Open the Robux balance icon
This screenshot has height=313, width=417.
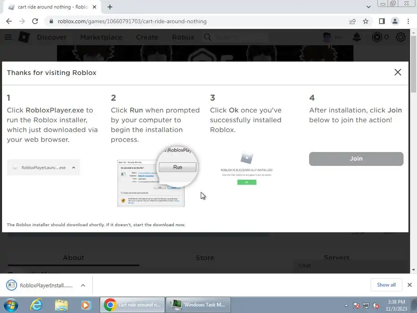click(377, 37)
